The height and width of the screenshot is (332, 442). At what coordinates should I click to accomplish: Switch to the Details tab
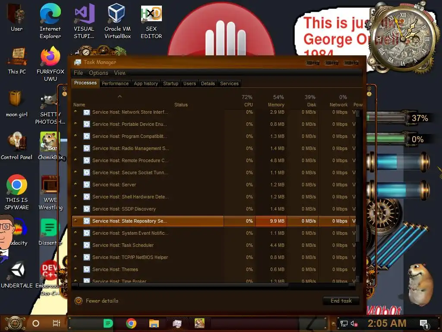click(x=208, y=83)
